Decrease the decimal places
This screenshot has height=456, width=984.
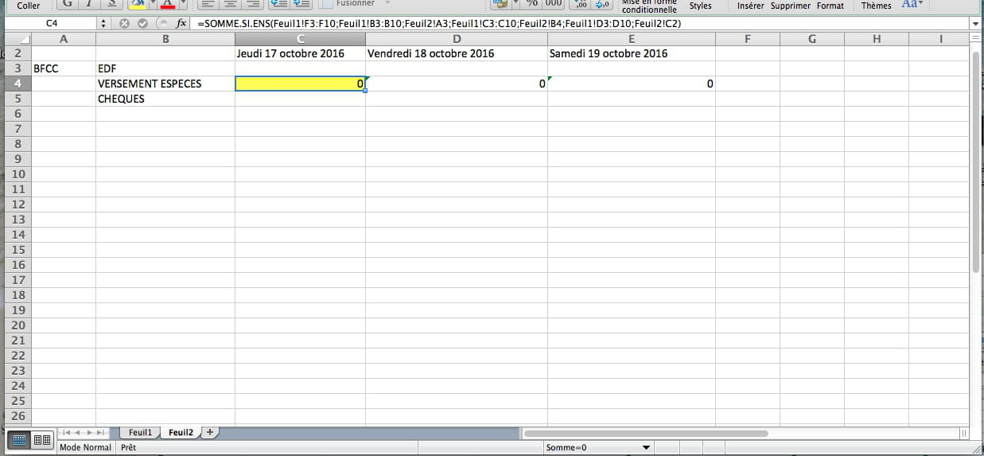(601, 4)
